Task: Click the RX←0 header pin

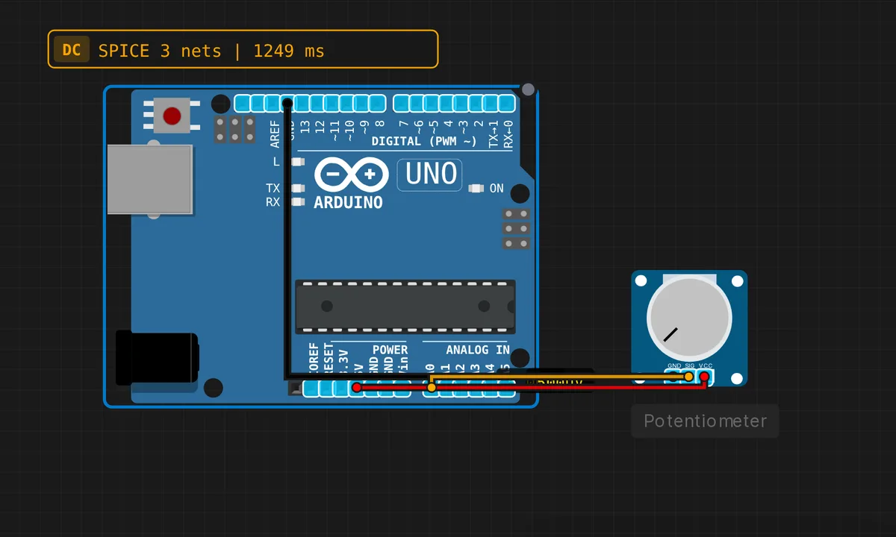Action: (x=506, y=103)
